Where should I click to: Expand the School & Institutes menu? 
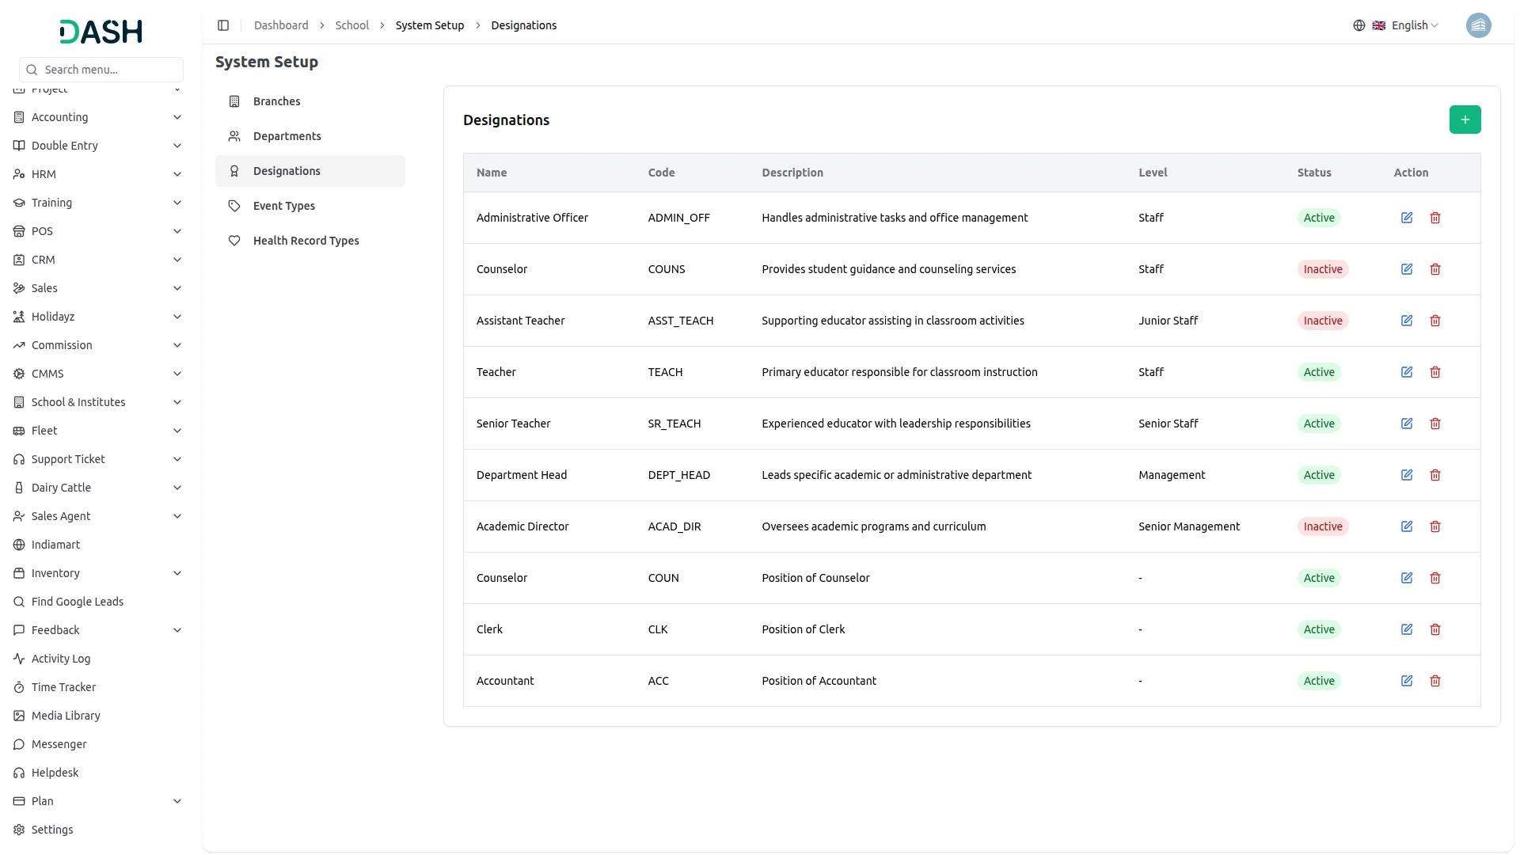point(99,402)
